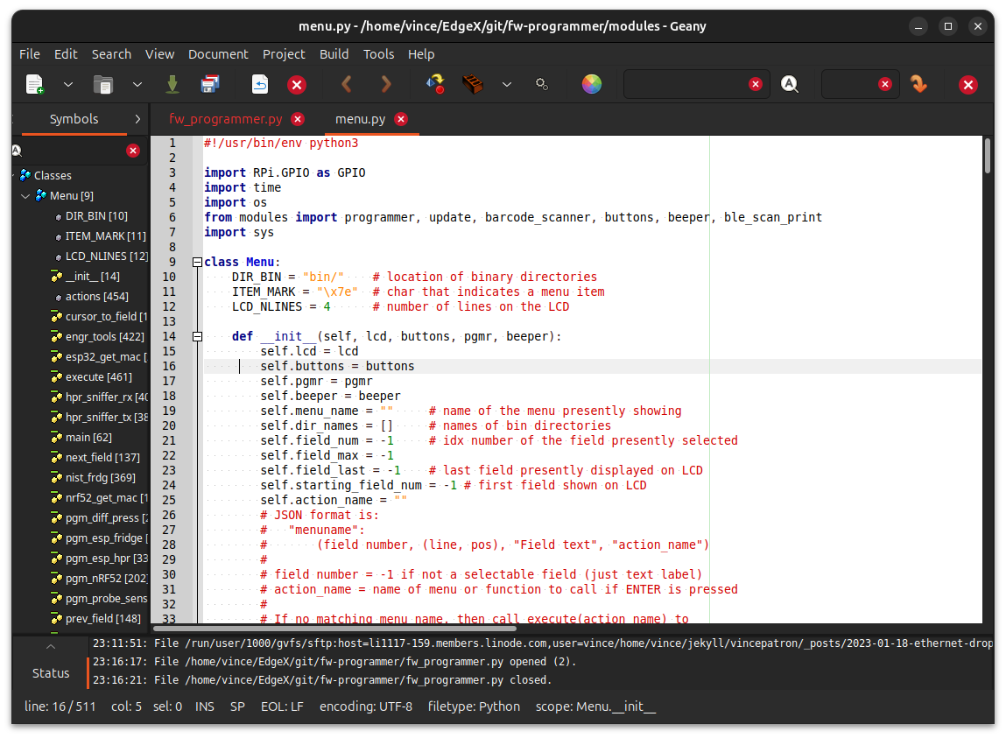Create a new file with toolbar icon
Viewport: 1006px width, 738px height.
[35, 84]
